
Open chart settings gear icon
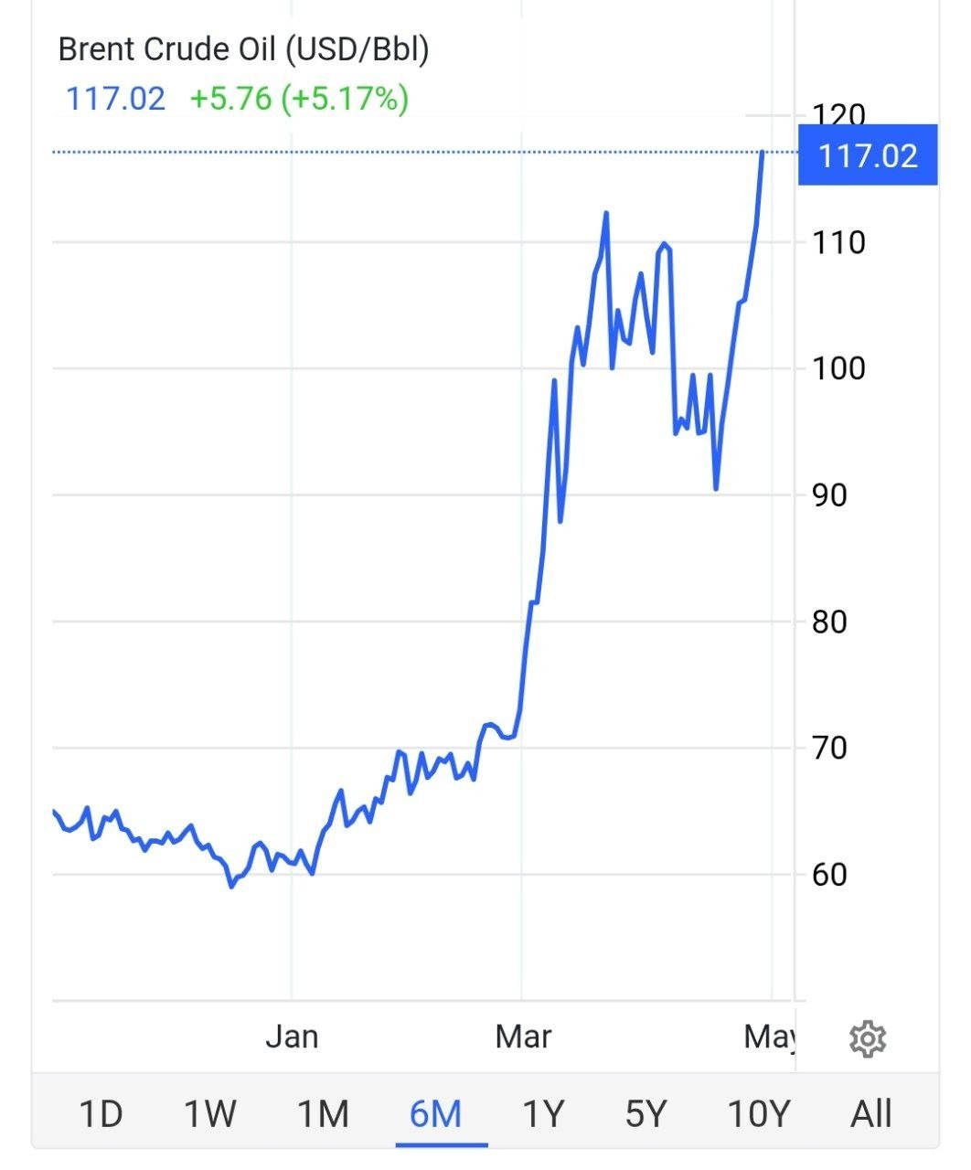(867, 1039)
